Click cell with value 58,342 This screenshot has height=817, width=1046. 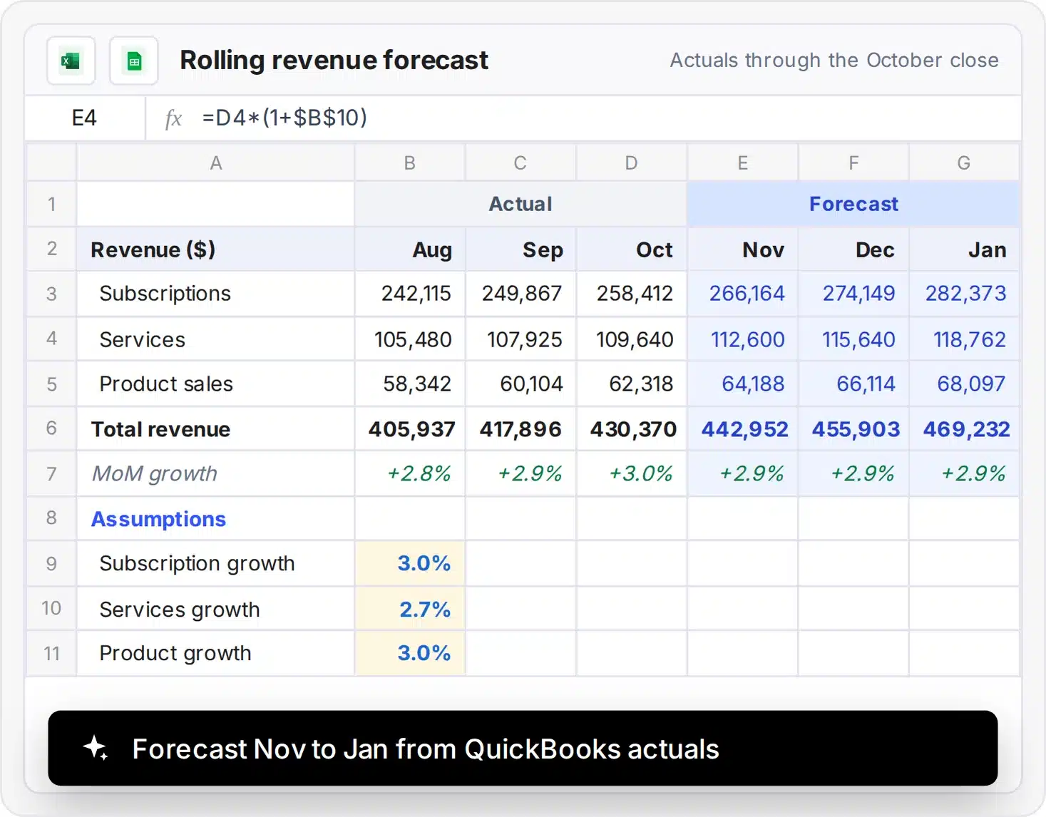[409, 384]
